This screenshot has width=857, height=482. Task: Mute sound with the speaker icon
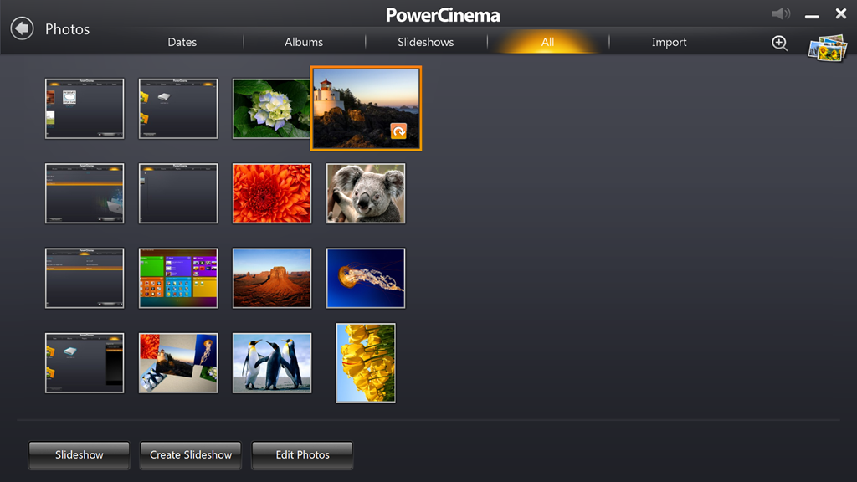click(780, 14)
